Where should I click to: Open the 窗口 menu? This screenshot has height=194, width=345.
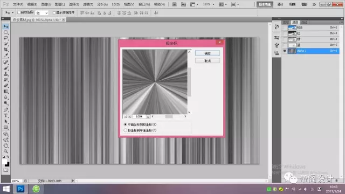144,4
